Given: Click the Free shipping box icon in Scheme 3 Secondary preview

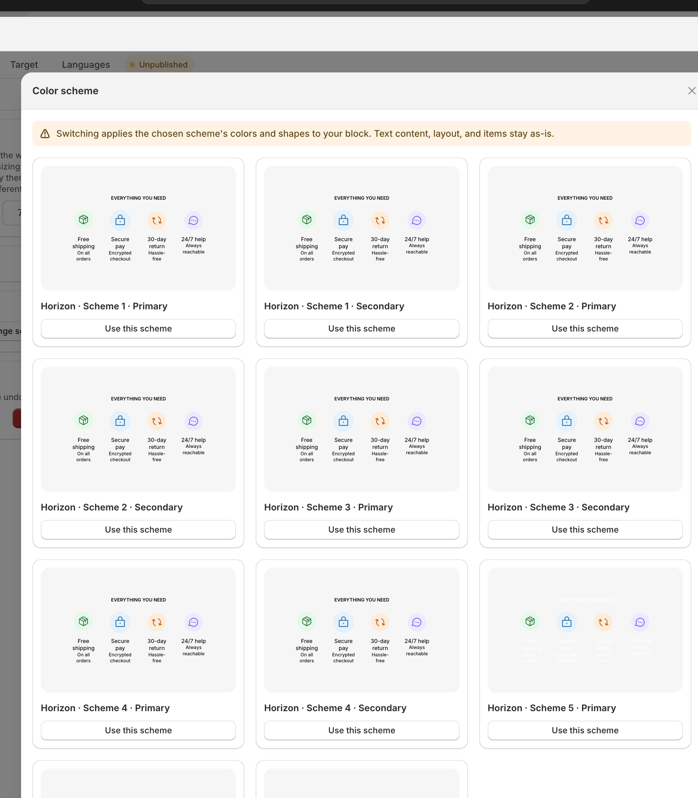Looking at the screenshot, I should pos(530,420).
